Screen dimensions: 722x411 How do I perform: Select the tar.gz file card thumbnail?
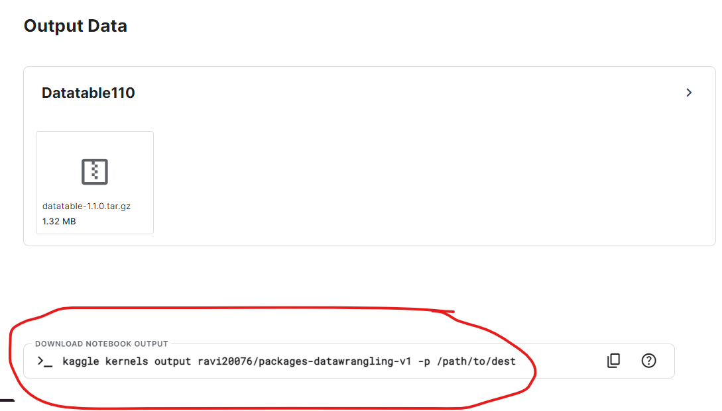point(95,182)
